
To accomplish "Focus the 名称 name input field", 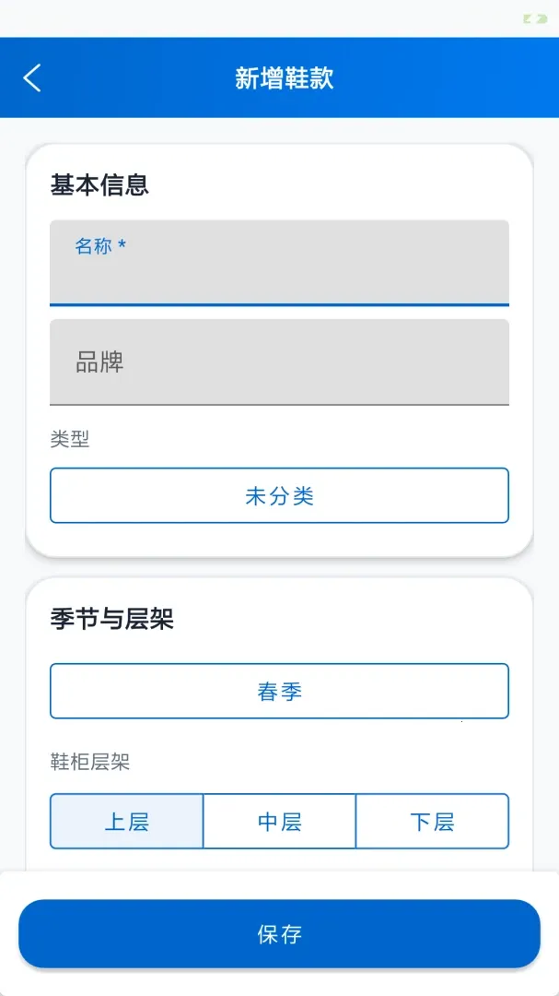I will click(279, 263).
